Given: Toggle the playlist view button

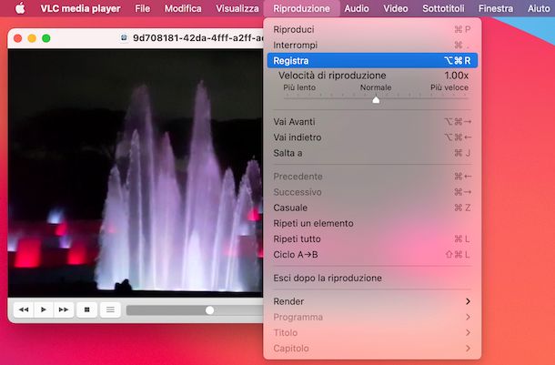Looking at the screenshot, I should click(110, 309).
